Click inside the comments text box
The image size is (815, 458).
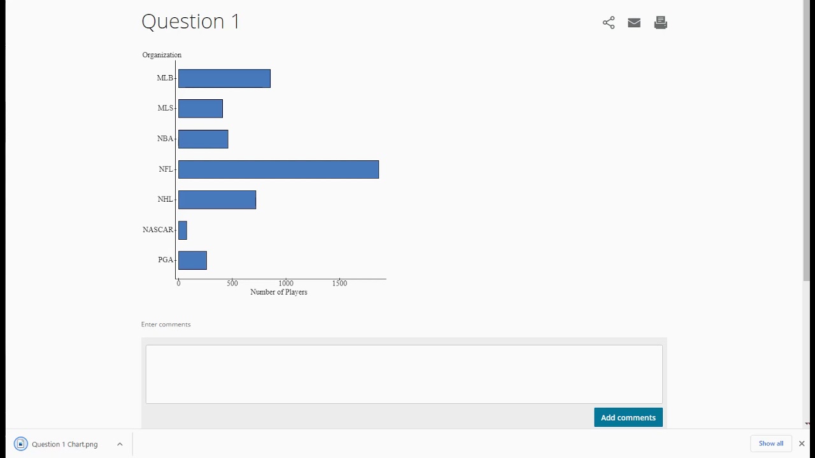pos(404,374)
